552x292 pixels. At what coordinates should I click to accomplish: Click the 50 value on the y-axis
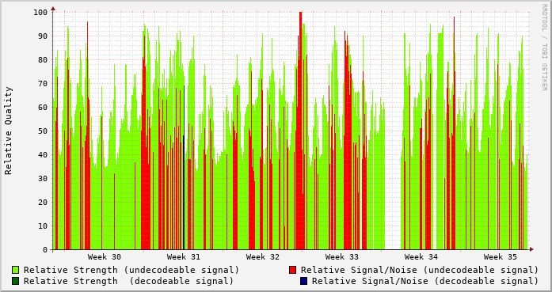click(x=43, y=131)
